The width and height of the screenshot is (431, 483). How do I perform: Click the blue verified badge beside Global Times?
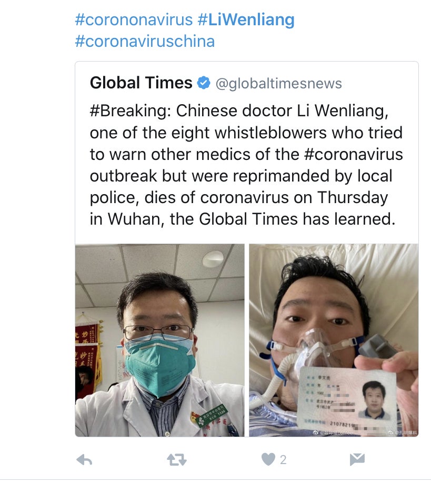point(204,83)
